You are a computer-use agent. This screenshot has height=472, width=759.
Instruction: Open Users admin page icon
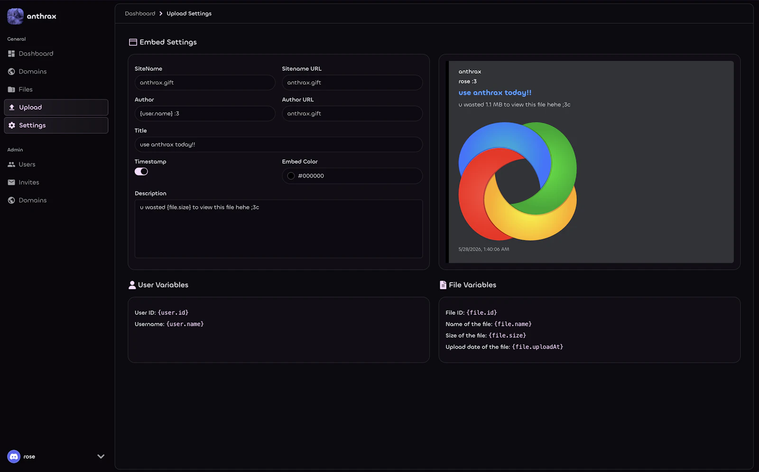click(x=11, y=164)
